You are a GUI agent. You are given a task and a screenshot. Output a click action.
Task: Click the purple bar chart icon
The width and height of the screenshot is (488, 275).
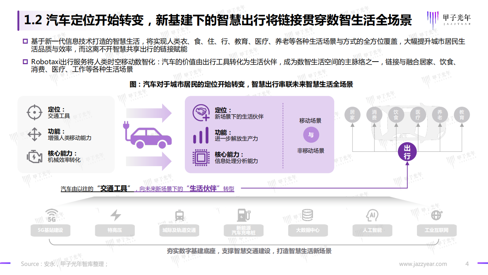click(201, 135)
